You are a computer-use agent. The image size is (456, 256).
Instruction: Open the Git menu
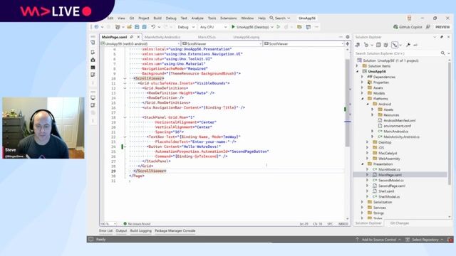point(132,18)
